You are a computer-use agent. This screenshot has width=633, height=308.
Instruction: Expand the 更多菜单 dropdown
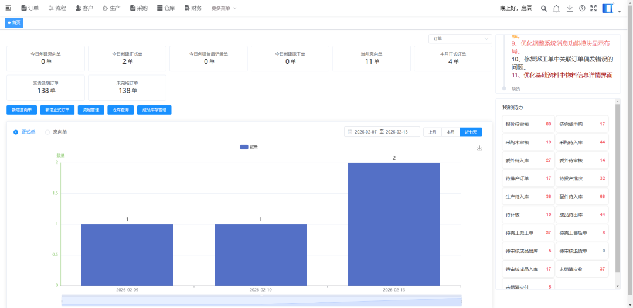point(224,8)
